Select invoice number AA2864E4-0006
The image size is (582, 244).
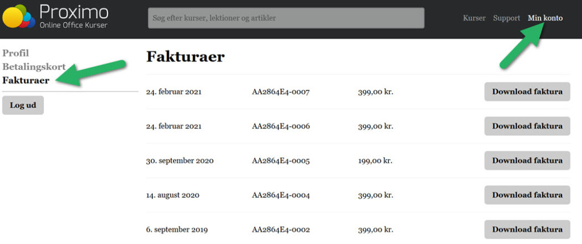pos(281,126)
